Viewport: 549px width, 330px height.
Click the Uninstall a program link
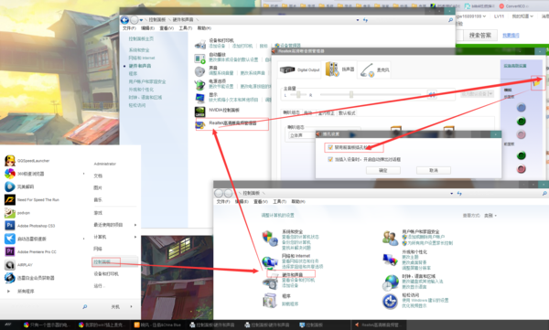click(x=290, y=304)
